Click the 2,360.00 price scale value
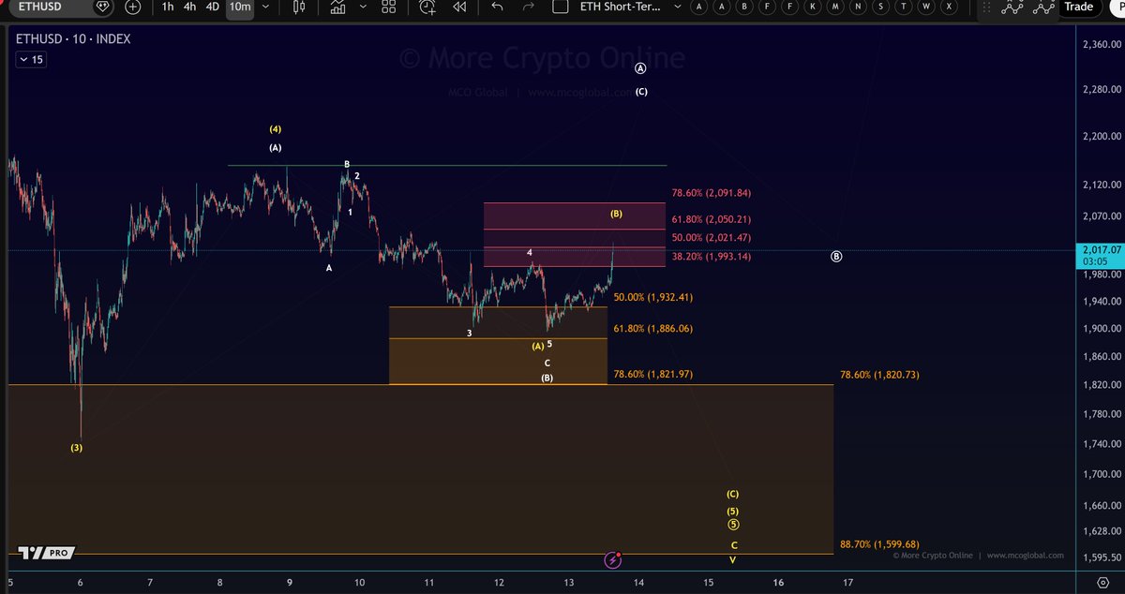Image resolution: width=1125 pixels, height=594 pixels. click(1102, 45)
